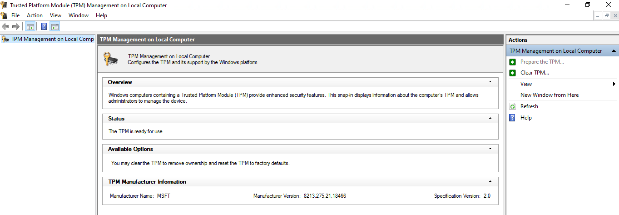The width and height of the screenshot is (619, 215).
Task: Collapse the Overview section
Action: point(490,82)
